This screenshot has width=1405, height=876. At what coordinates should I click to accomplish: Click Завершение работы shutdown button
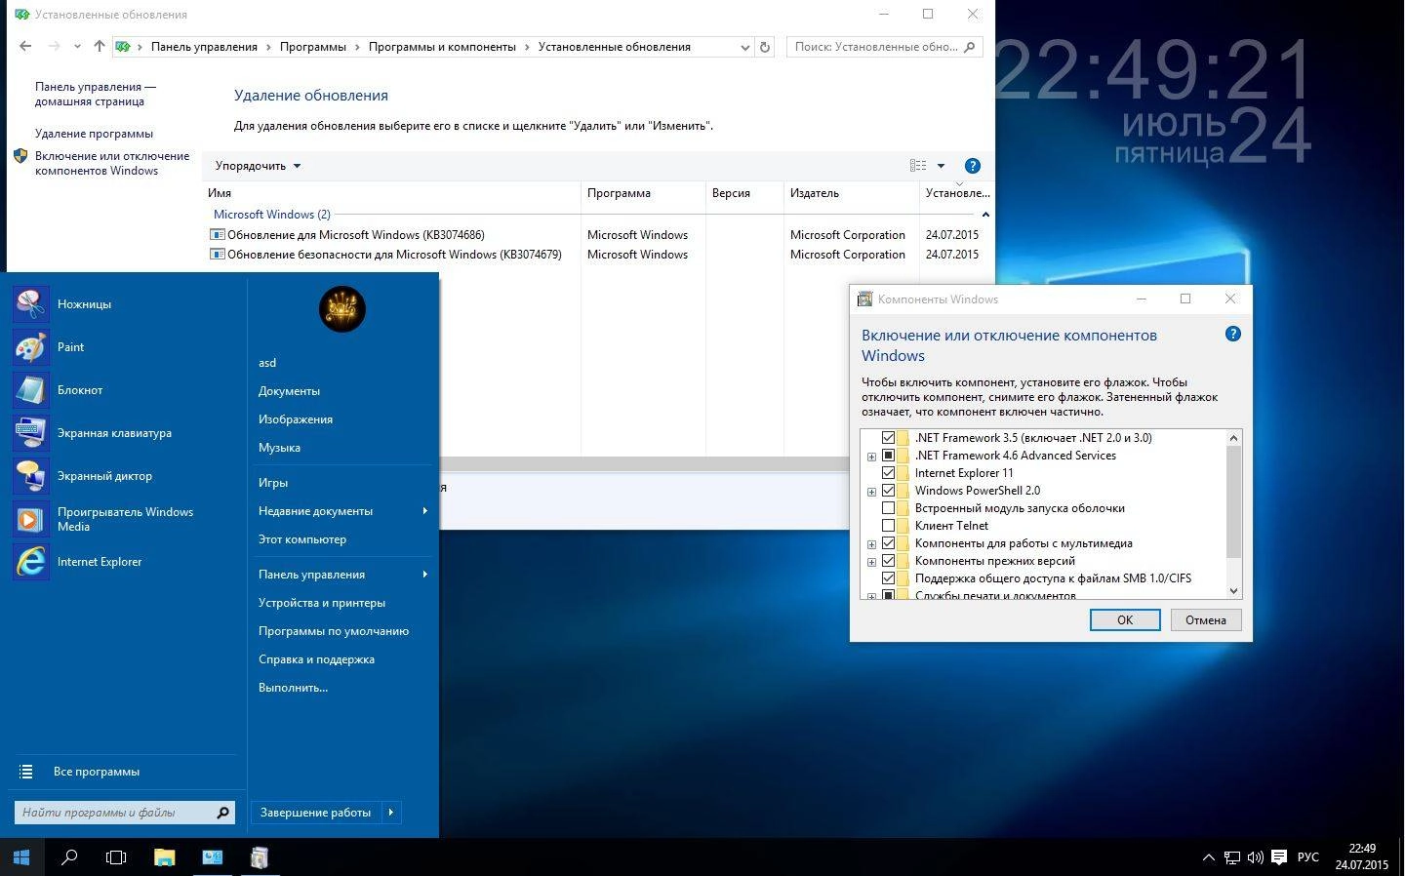tap(315, 813)
